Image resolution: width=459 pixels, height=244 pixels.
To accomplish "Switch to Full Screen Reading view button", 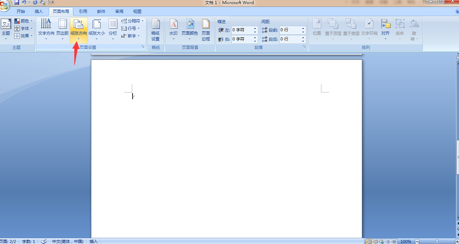I will (x=376, y=242).
